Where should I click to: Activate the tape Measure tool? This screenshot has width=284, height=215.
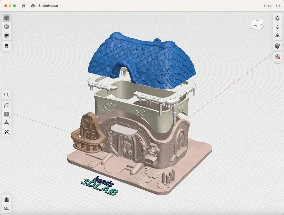pos(7,208)
